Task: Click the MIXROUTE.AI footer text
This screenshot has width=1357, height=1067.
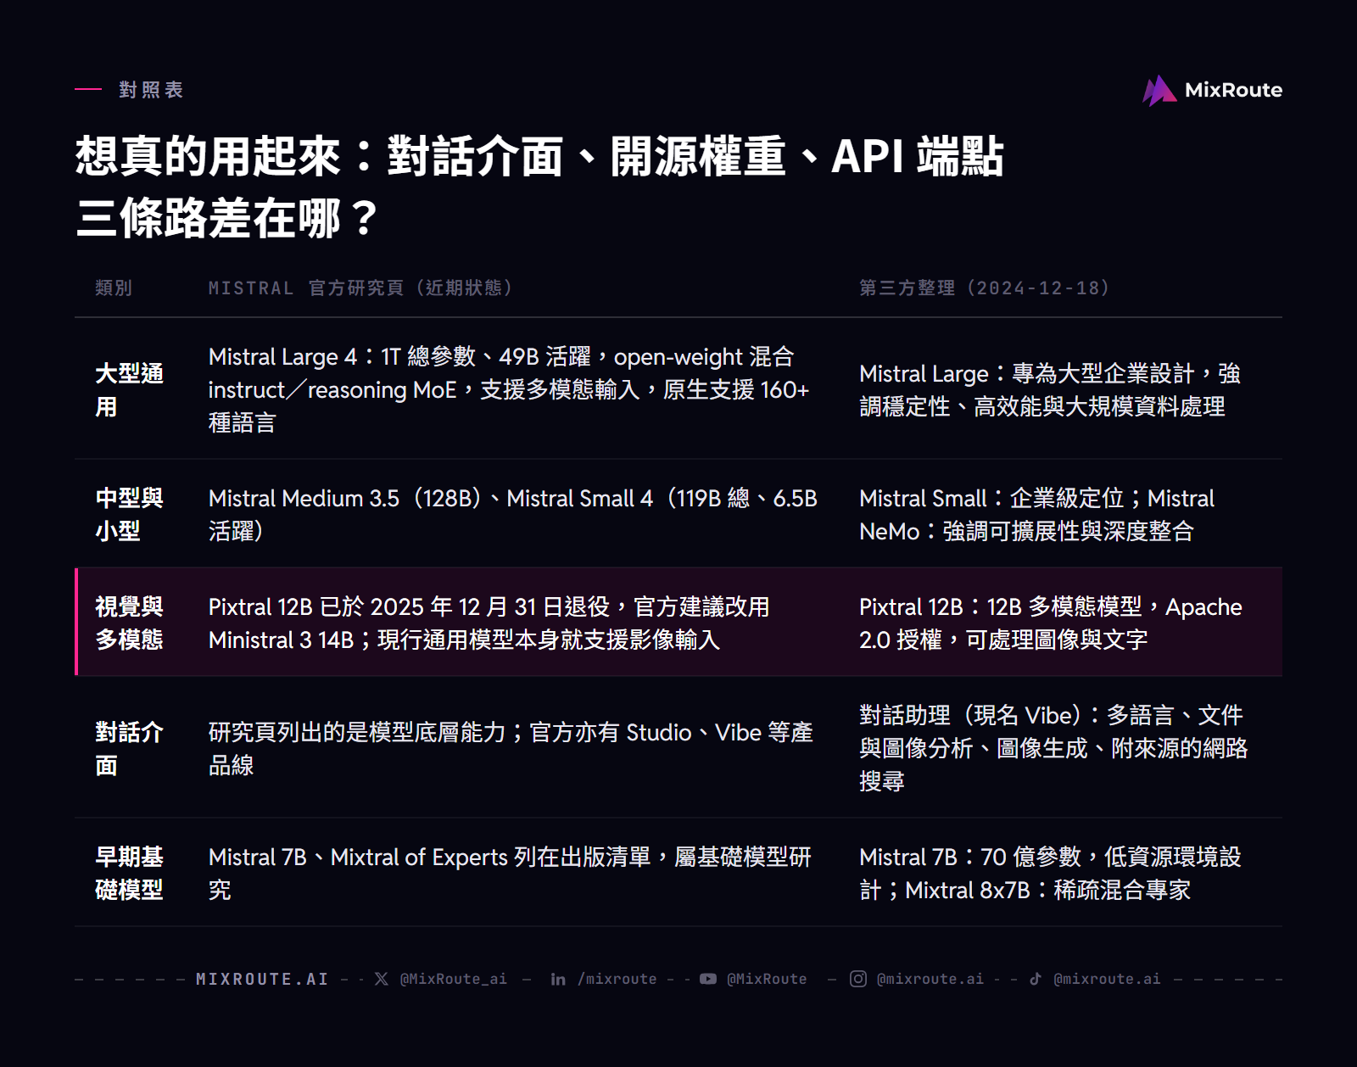Action: click(262, 979)
